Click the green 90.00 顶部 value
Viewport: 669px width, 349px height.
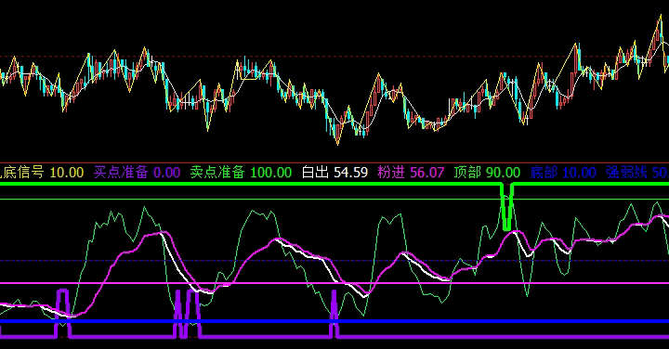504,173
